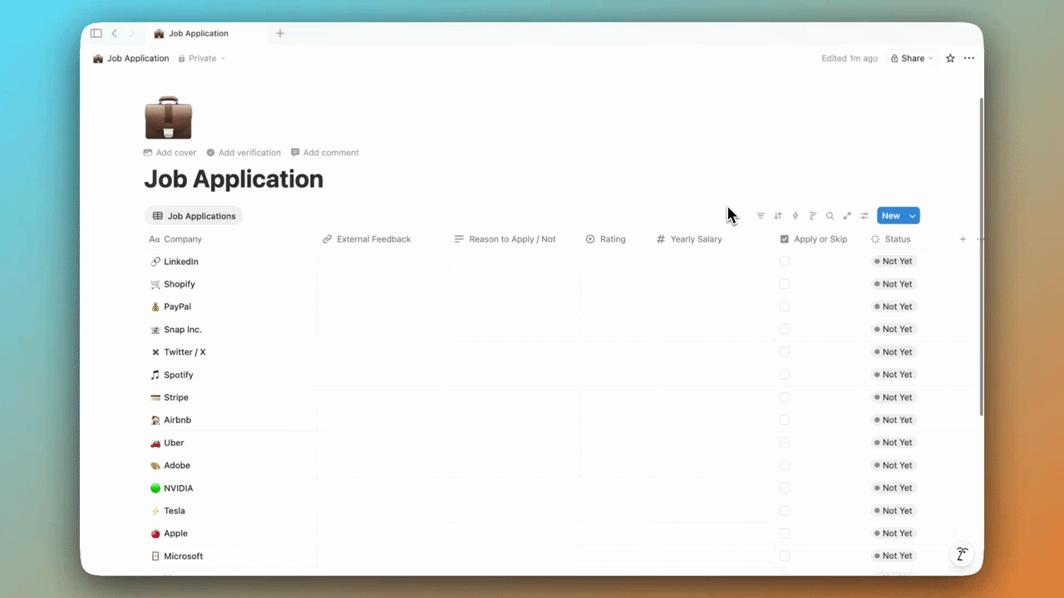Screen dimensions: 1064x598
Task: Click Add cover
Action: [170, 153]
